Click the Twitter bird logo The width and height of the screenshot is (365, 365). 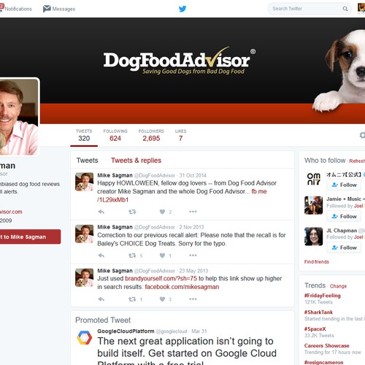point(182,9)
